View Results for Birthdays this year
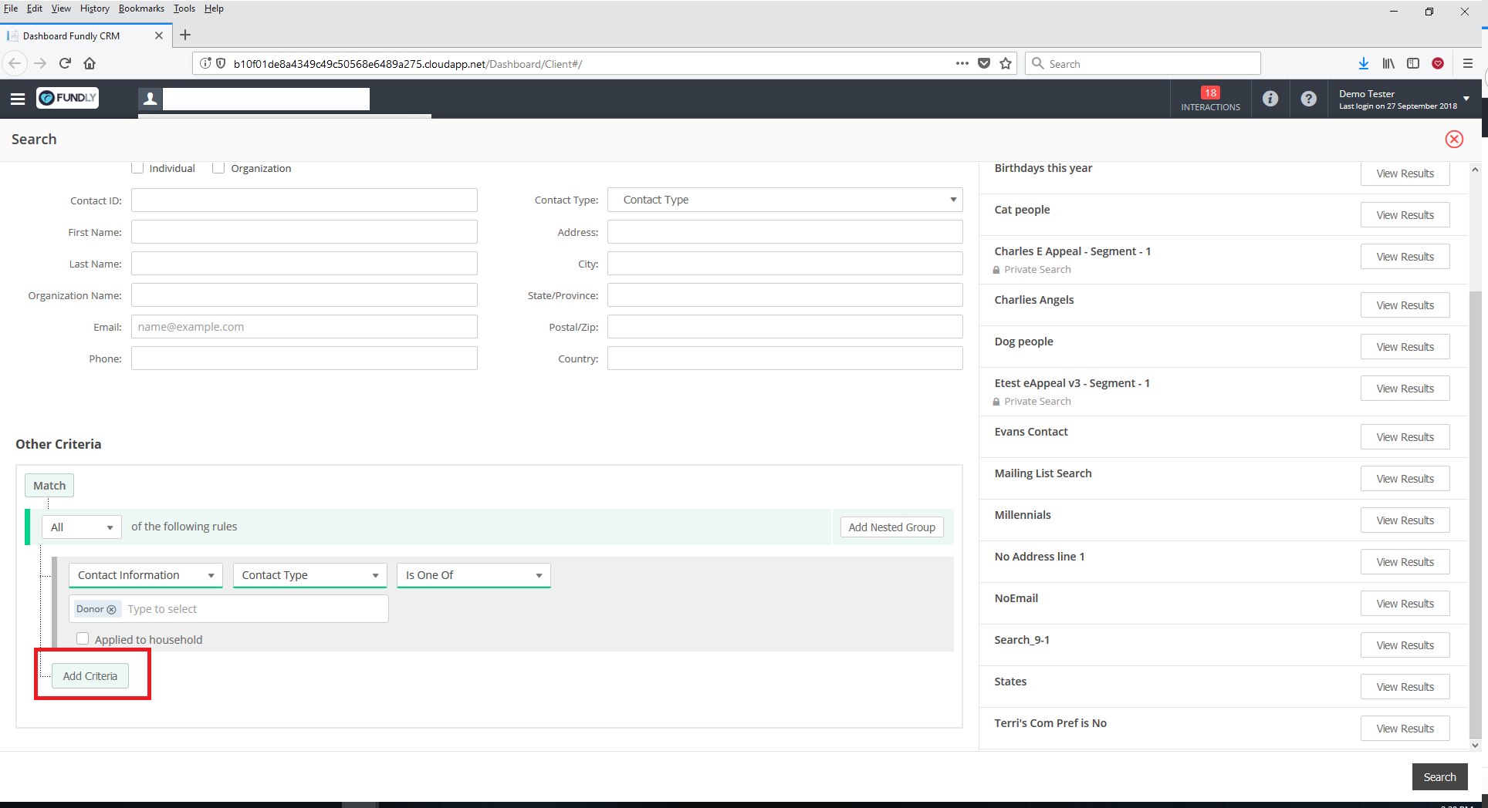 click(x=1405, y=173)
